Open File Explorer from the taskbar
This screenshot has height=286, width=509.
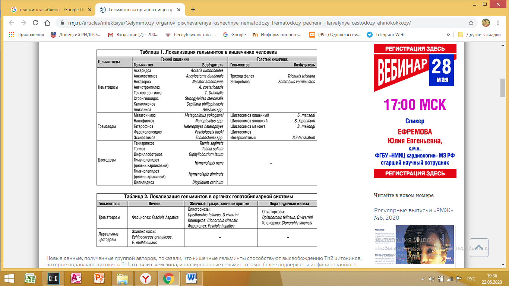tap(122, 278)
